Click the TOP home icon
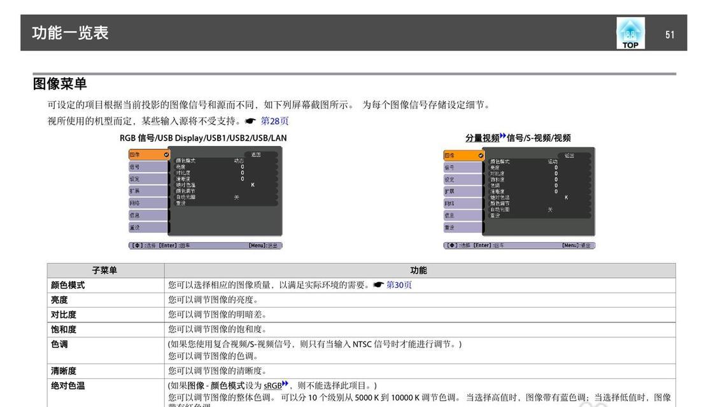720x407 pixels. (630, 33)
